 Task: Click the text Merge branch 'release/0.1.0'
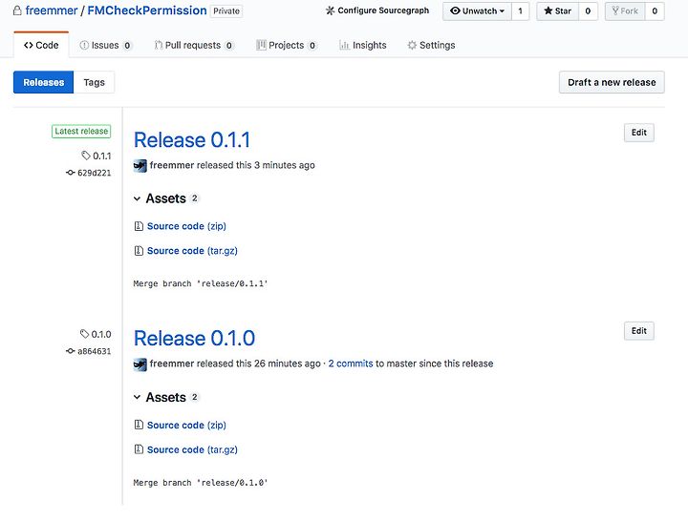201,483
